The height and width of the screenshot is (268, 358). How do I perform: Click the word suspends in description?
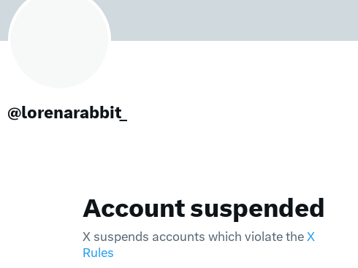click(x=121, y=237)
